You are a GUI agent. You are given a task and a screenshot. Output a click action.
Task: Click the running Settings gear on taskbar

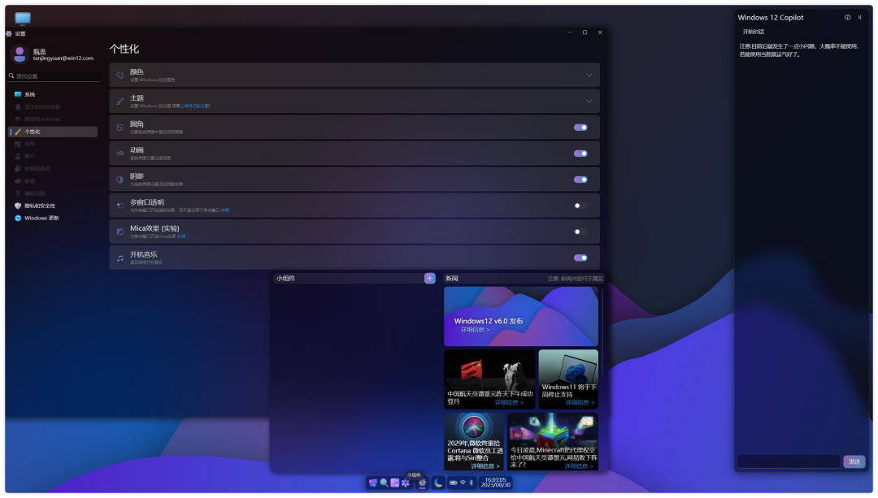pyautogui.click(x=422, y=483)
